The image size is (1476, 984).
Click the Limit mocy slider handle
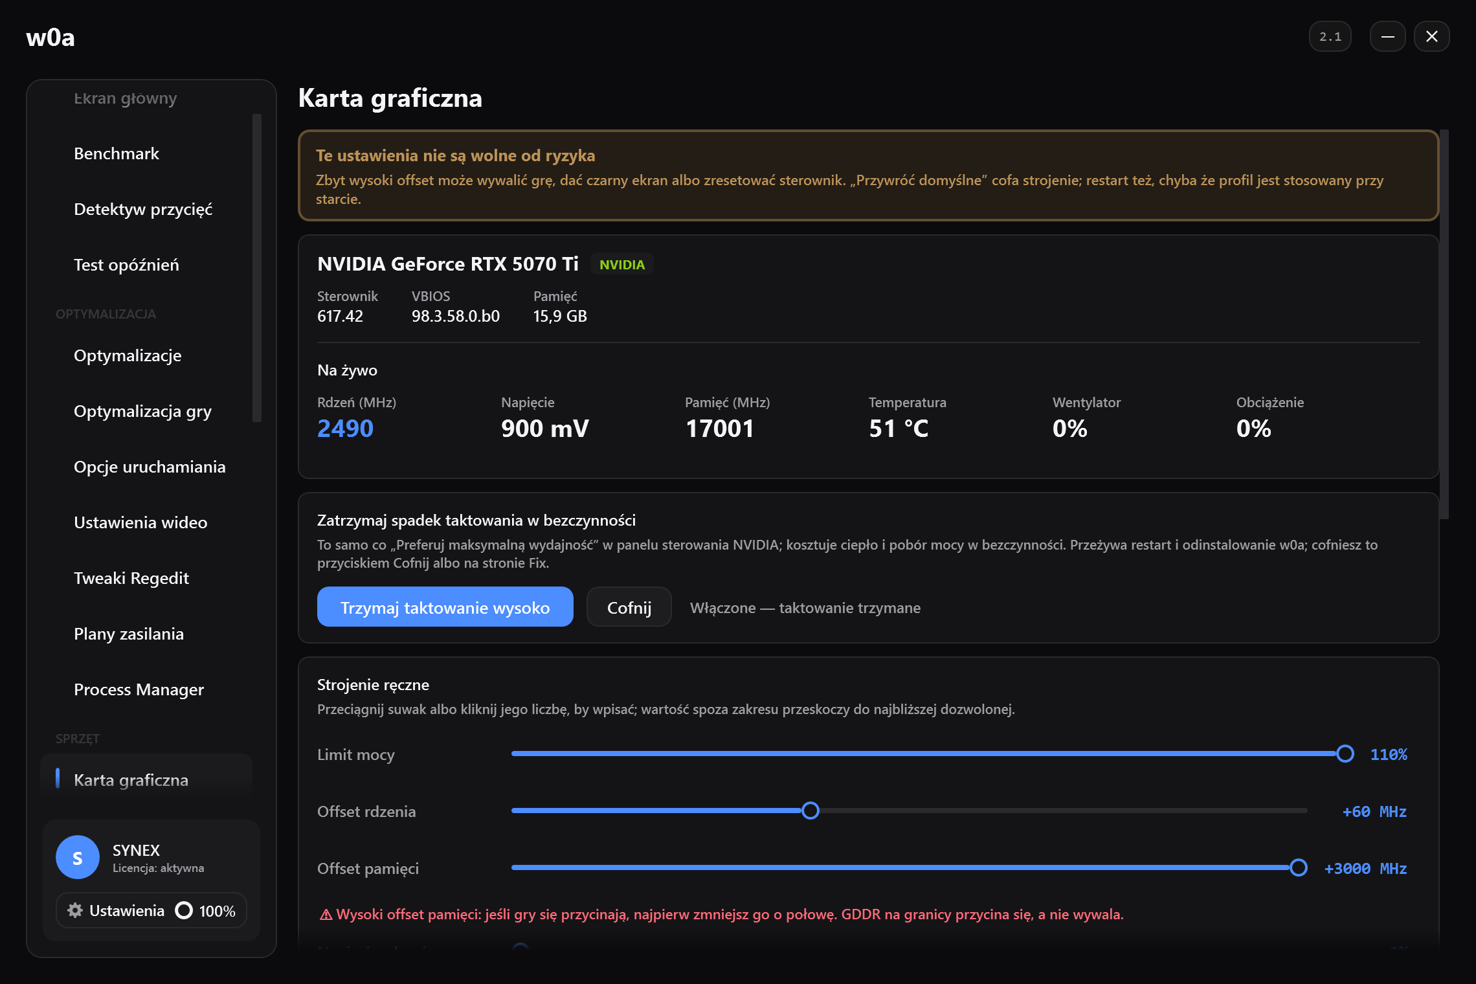(1345, 754)
